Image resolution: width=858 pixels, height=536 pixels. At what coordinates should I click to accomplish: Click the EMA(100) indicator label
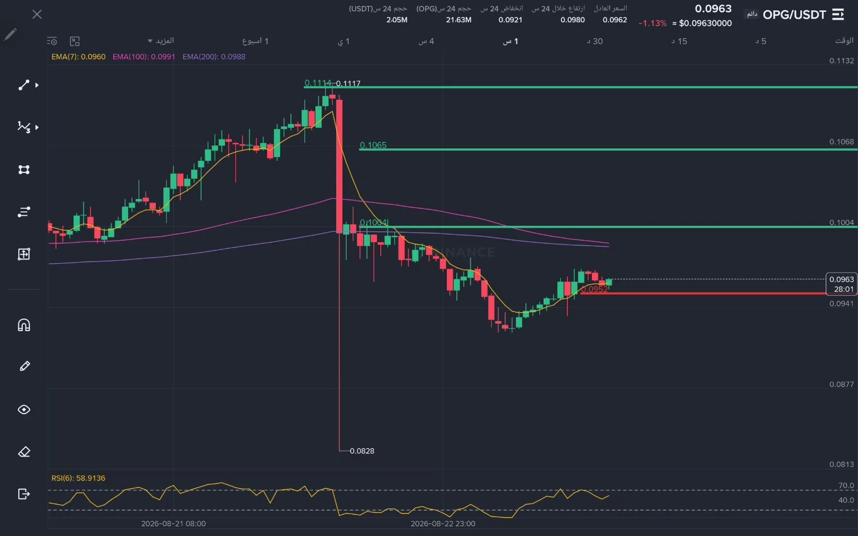click(144, 57)
